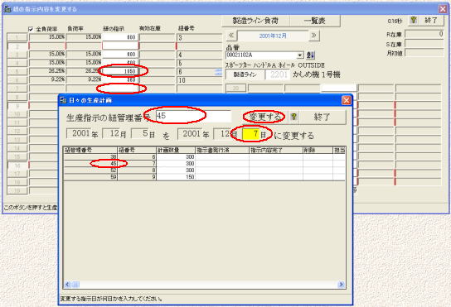Close the 日々の生産計画 dialog
Viewport: 451px width, 307px height.
click(x=347, y=100)
